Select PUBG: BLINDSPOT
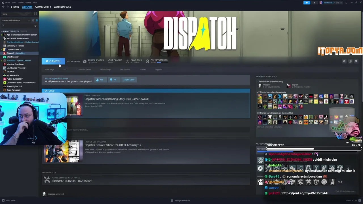This screenshot has width=363, height=204. point(19,79)
